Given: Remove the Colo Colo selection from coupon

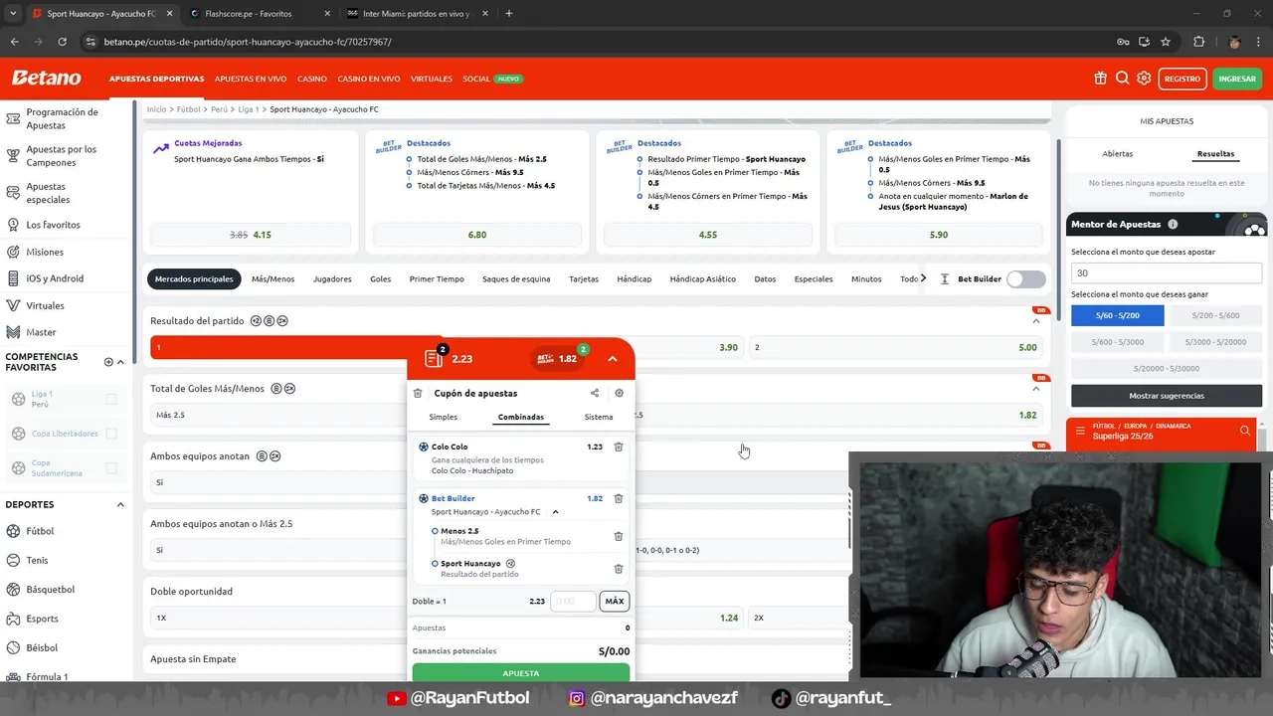Looking at the screenshot, I should [x=618, y=447].
